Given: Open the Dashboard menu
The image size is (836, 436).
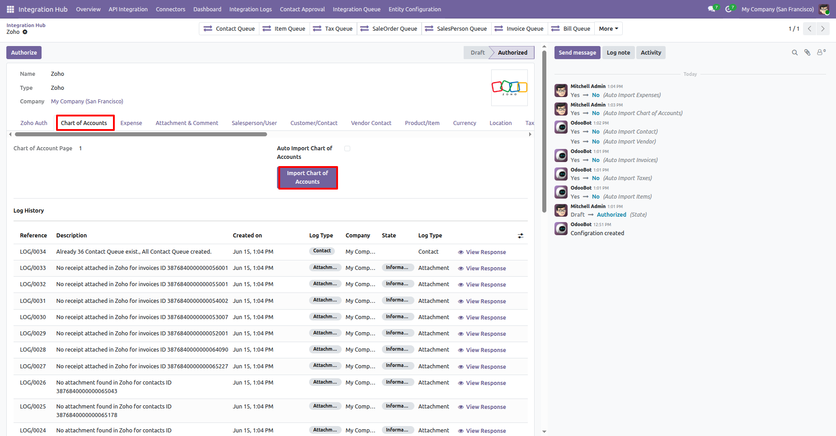Looking at the screenshot, I should pyautogui.click(x=207, y=9).
